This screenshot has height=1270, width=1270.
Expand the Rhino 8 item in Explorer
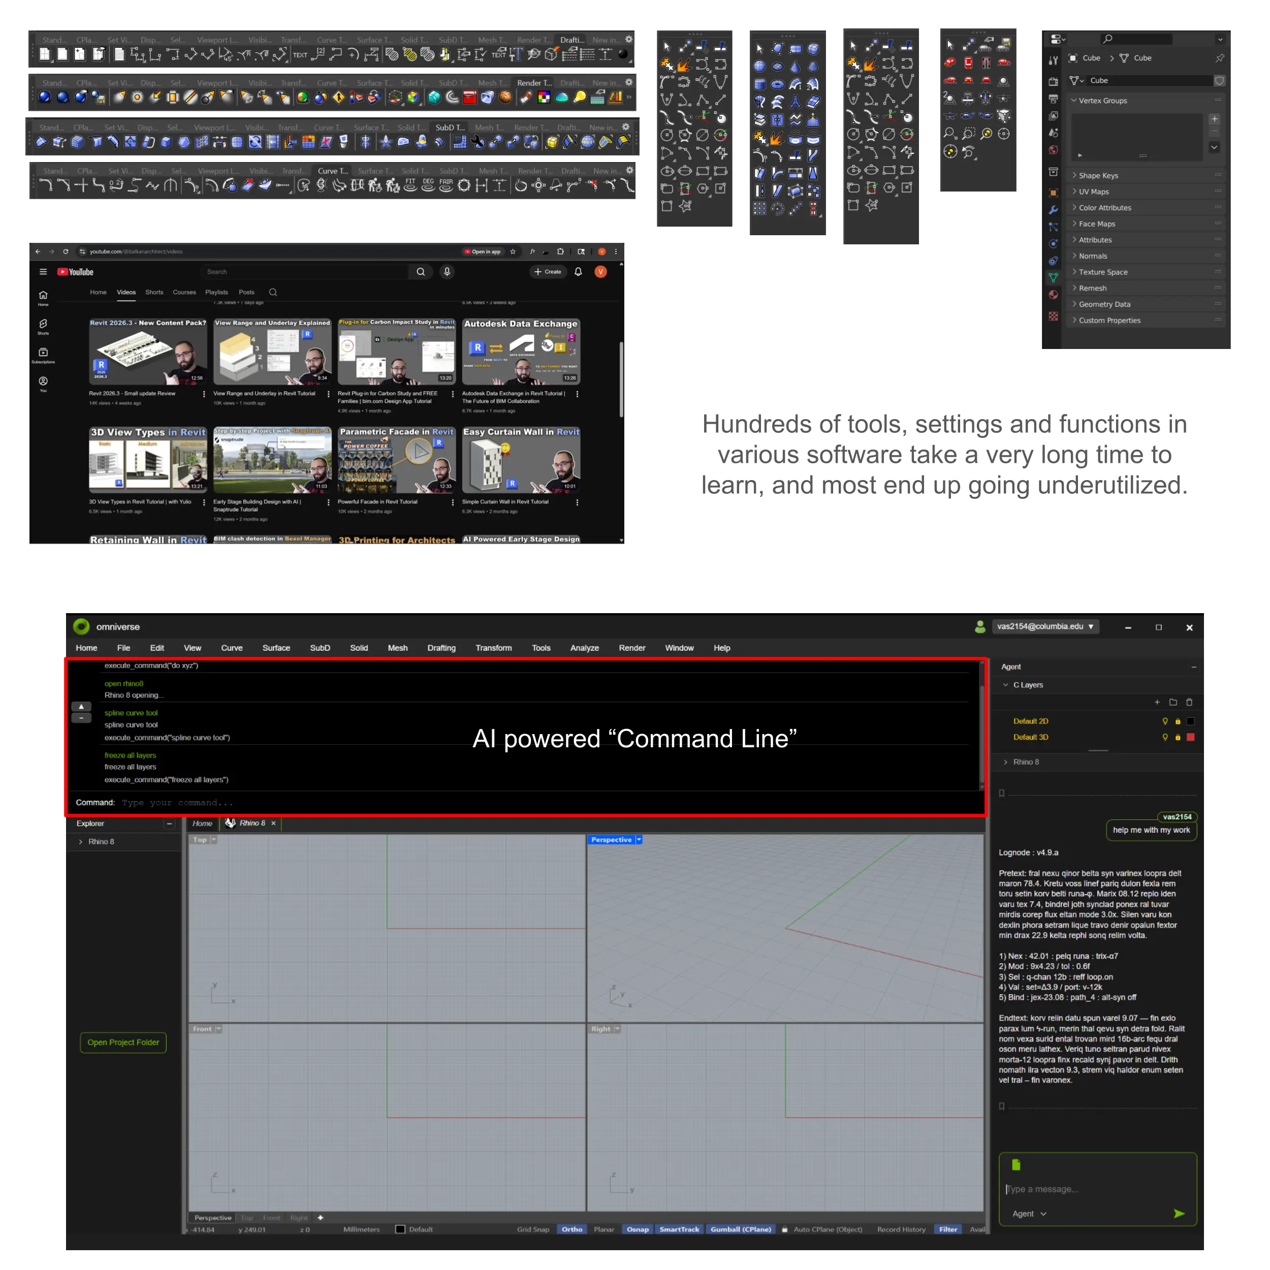(x=81, y=841)
